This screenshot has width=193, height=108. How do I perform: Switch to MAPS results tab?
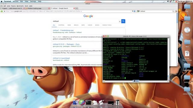[83, 25]
